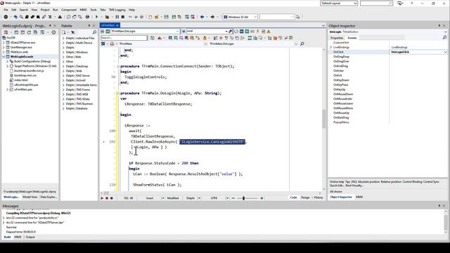Expand the LiveBindings property in Object Inspector

pyautogui.click(x=331, y=47)
